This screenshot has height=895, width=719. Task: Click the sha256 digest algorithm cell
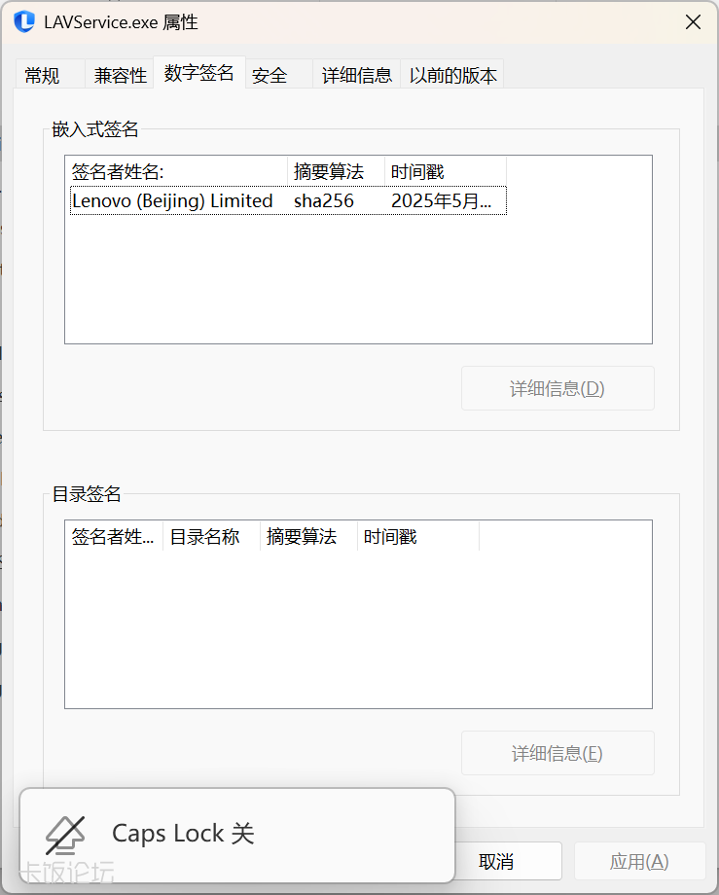tap(324, 201)
